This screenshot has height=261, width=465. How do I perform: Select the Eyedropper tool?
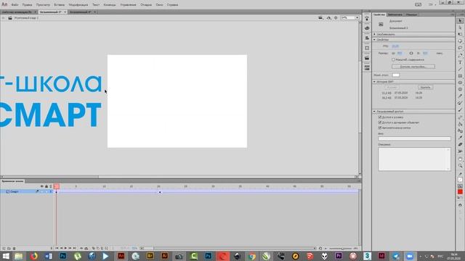click(460, 137)
